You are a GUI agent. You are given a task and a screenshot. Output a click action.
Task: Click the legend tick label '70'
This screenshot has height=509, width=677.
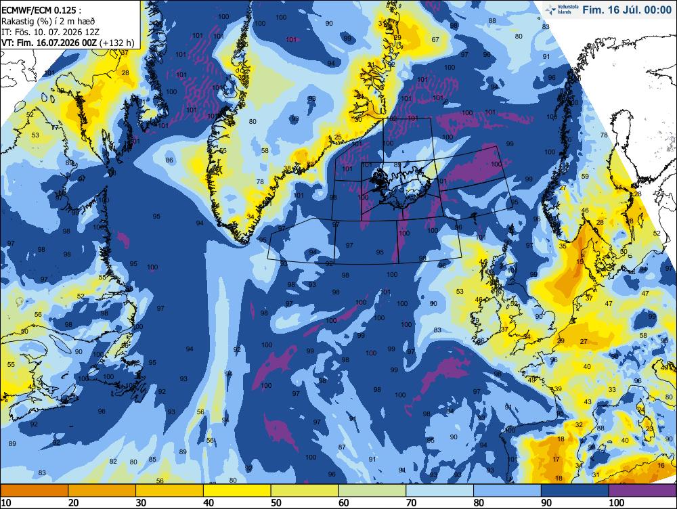click(411, 503)
